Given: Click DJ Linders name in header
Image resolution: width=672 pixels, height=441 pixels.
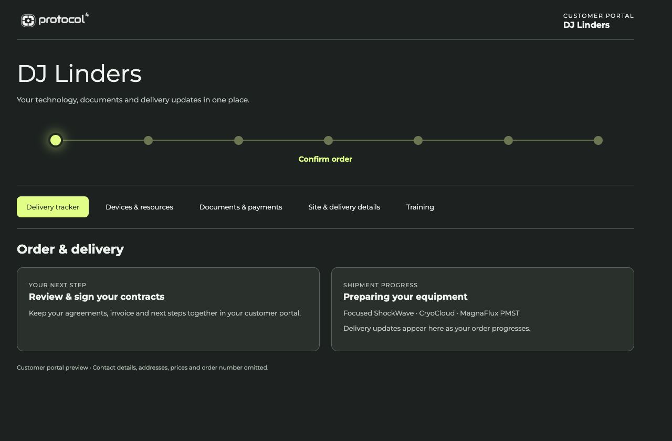Looking at the screenshot, I should 586,25.
